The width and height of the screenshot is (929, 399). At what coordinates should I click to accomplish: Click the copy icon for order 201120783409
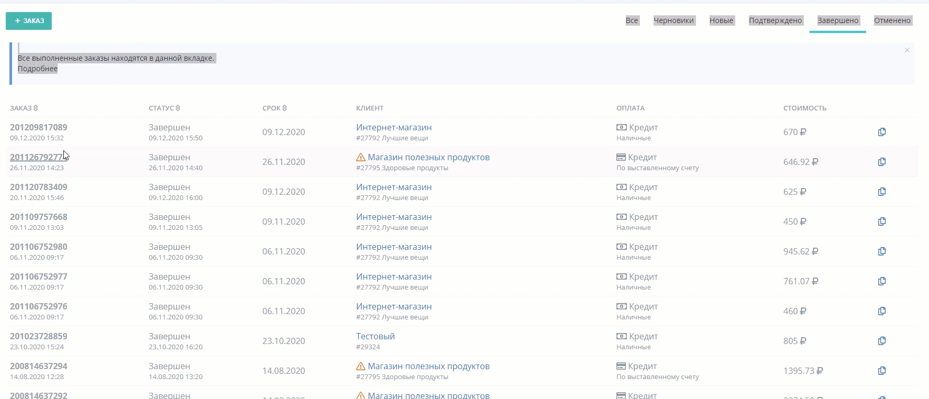click(882, 192)
